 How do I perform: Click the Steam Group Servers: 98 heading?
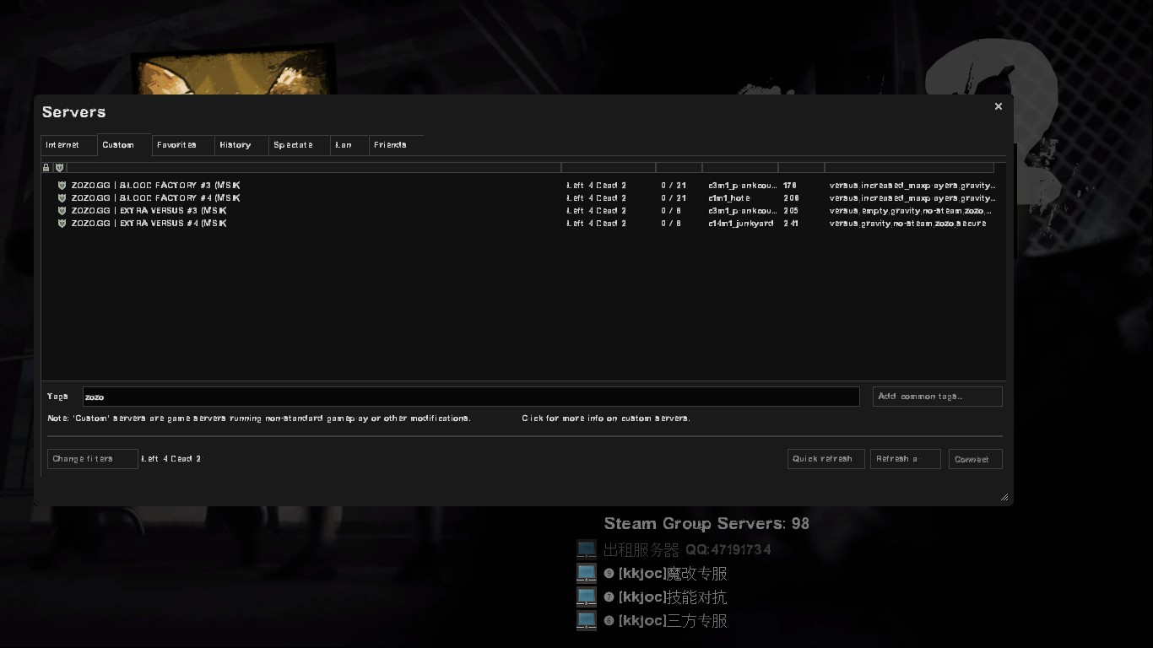click(x=706, y=524)
